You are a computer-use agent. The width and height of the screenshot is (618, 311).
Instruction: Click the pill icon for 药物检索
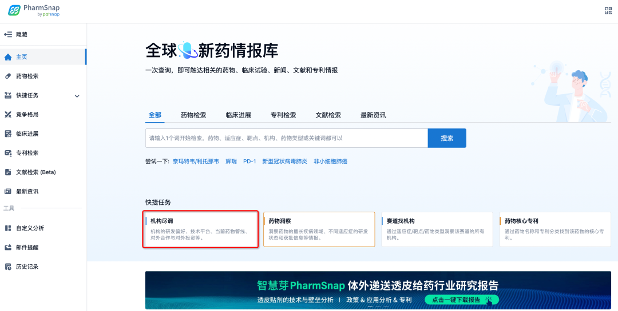(x=8, y=76)
